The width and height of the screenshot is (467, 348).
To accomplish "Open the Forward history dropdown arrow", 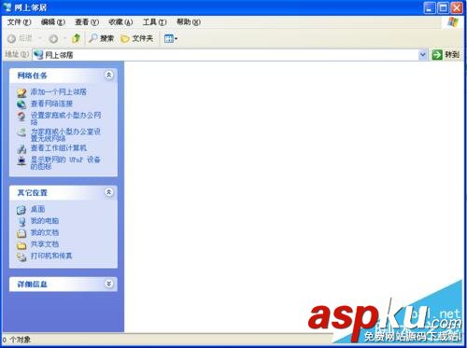I will (x=64, y=38).
